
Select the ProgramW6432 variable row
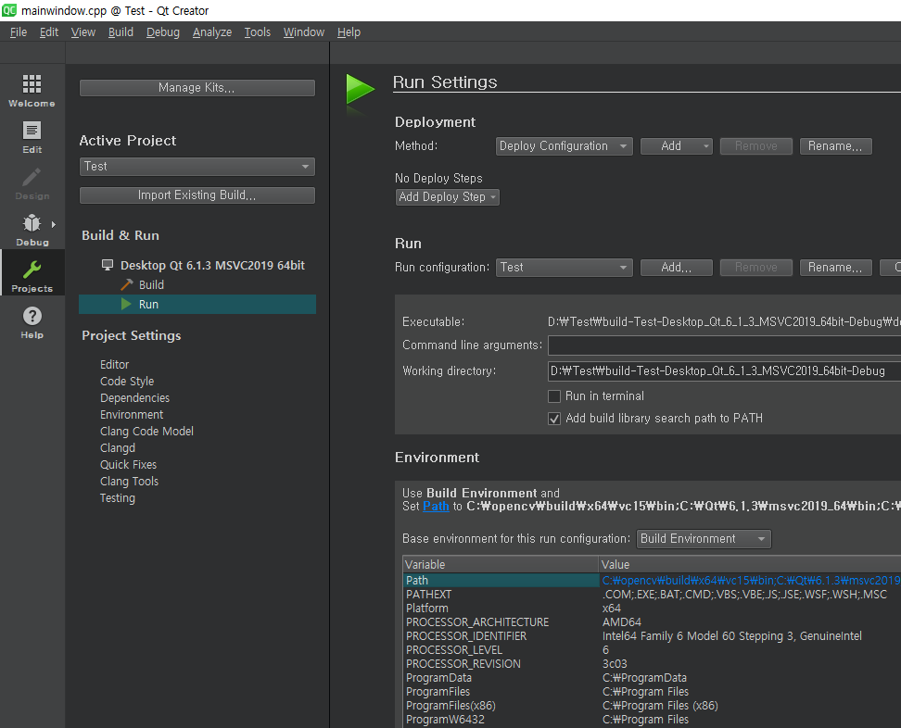(653, 720)
